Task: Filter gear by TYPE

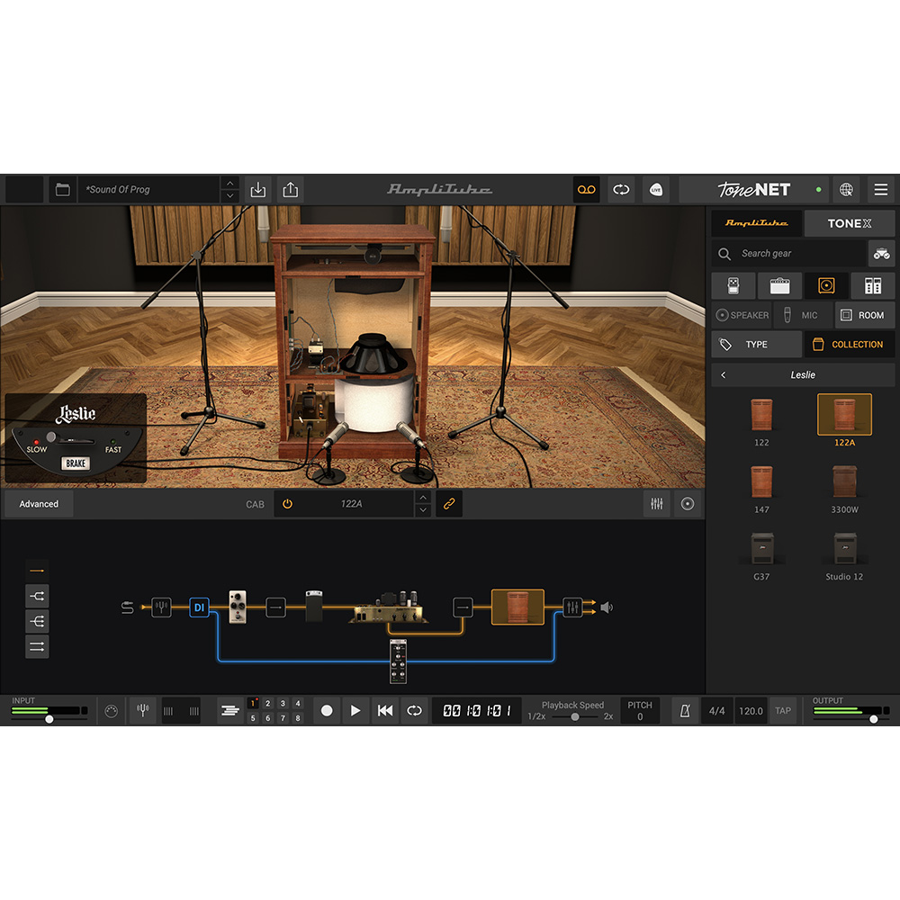Action: tap(757, 345)
